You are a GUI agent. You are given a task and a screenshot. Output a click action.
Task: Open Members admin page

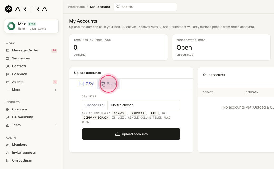[31, 145]
